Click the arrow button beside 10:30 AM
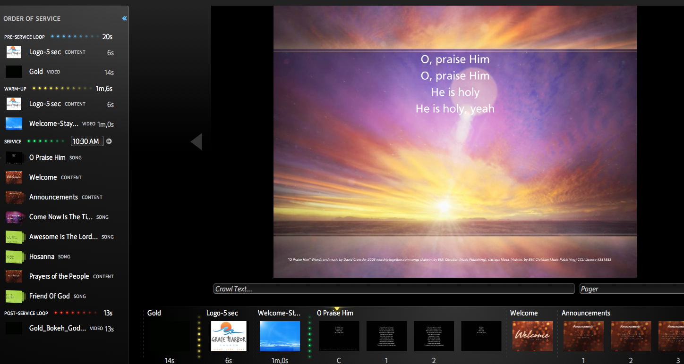Screen dimensions: 684x364 (x=109, y=141)
